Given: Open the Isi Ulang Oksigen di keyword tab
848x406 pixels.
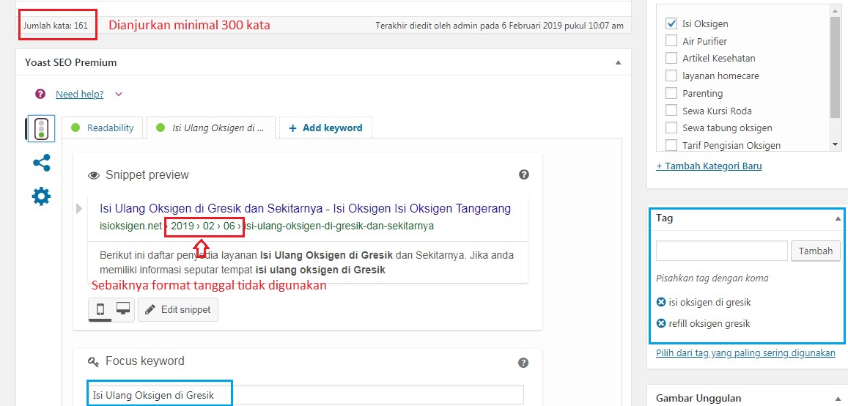Looking at the screenshot, I should [x=211, y=128].
